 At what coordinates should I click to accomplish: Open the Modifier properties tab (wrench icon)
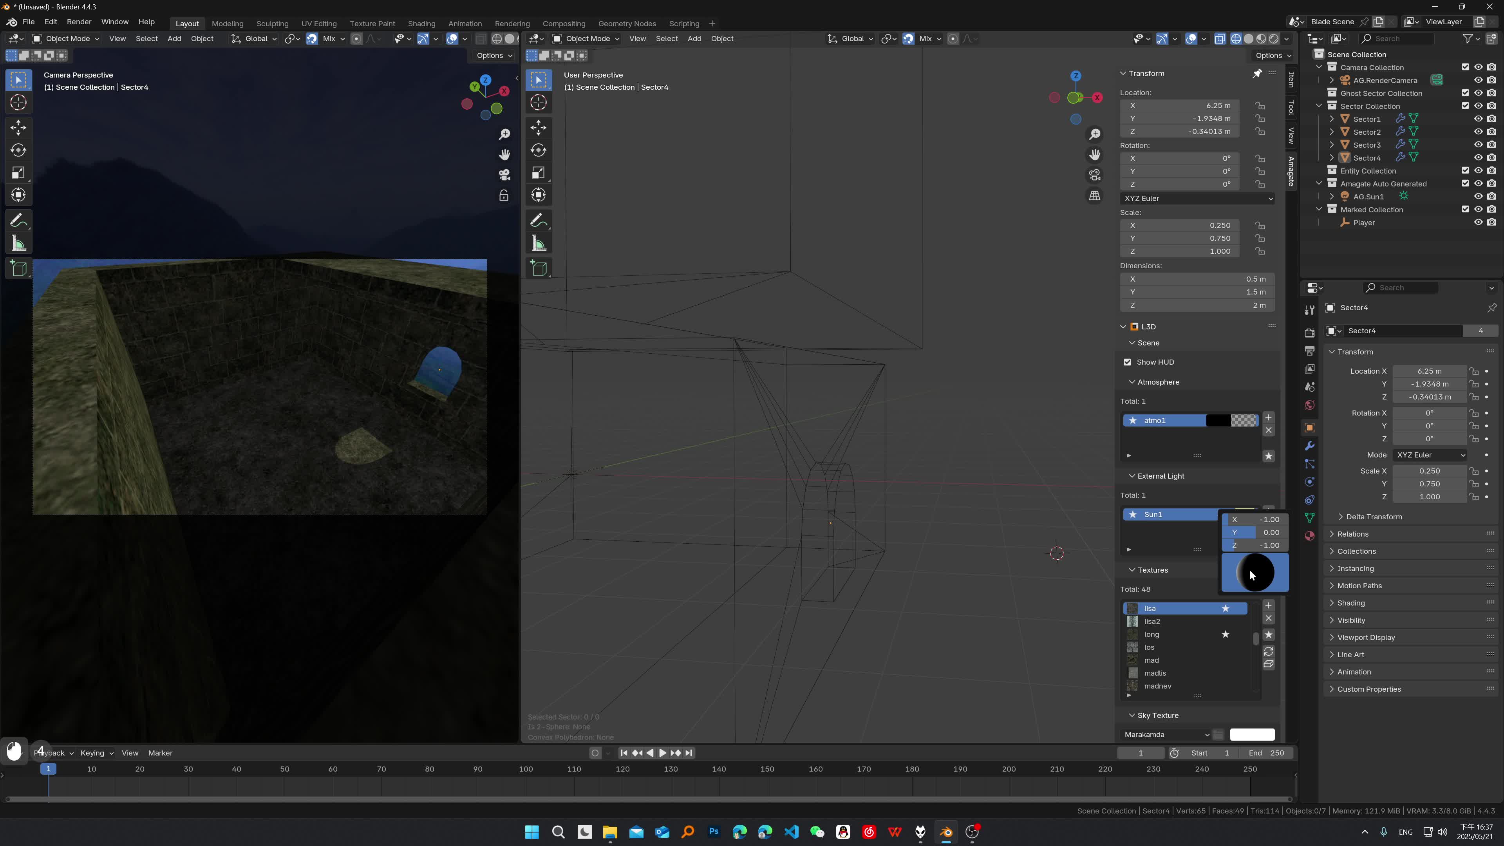click(x=1310, y=445)
